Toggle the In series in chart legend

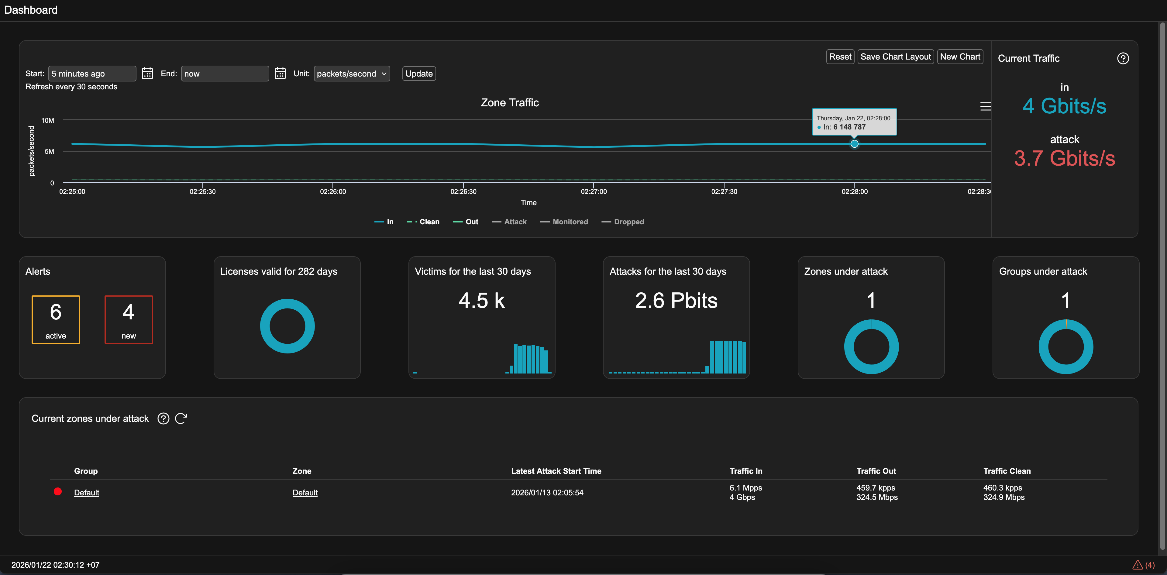tap(384, 222)
